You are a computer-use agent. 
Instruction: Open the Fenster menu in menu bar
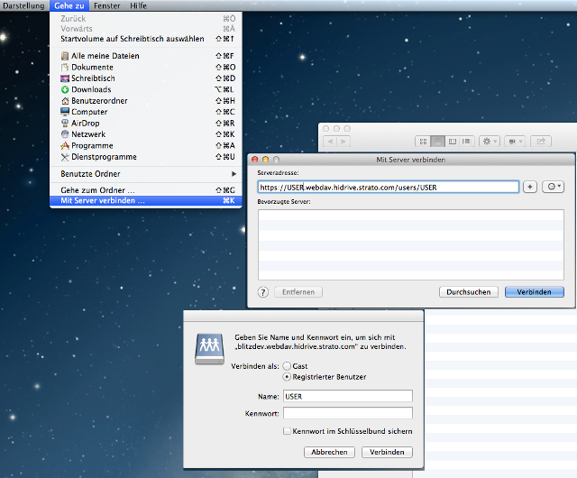pos(106,5)
